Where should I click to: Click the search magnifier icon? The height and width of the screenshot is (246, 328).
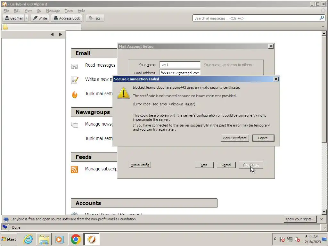[x=322, y=18]
